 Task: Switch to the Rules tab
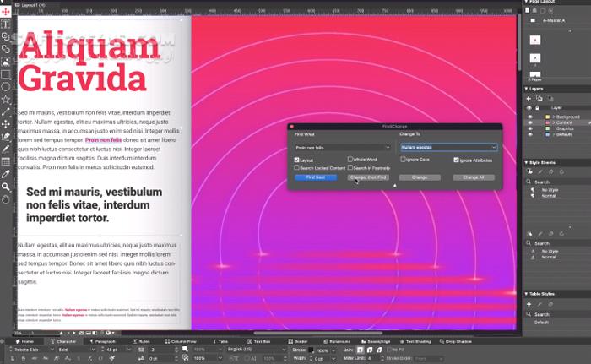(x=142, y=341)
